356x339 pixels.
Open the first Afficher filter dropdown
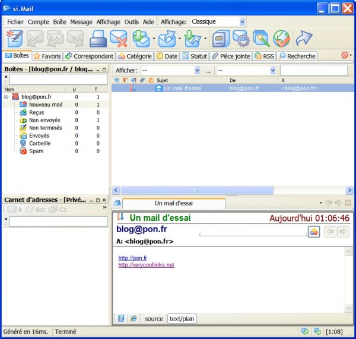tap(197, 70)
